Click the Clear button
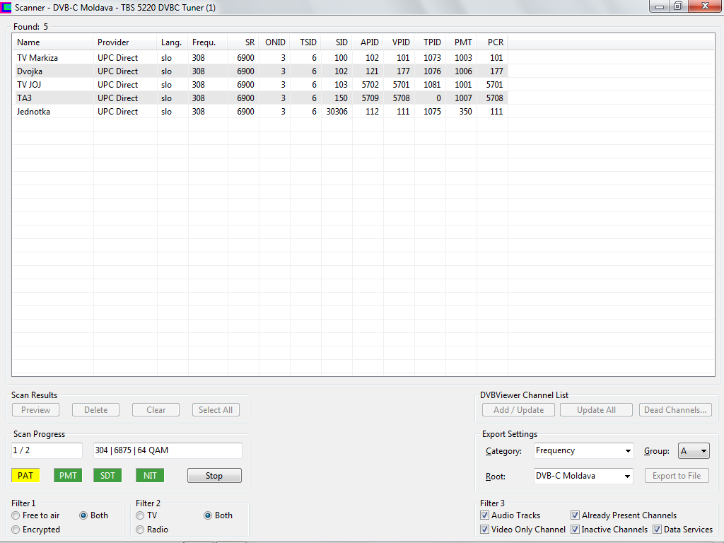The image size is (724, 543). click(156, 410)
